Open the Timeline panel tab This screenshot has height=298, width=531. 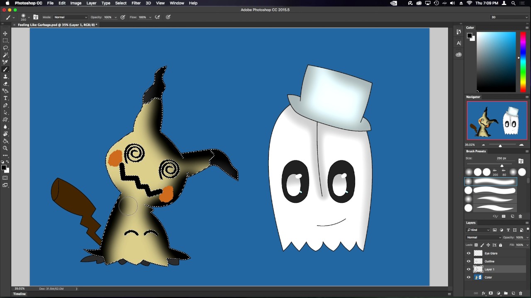pyautogui.click(x=19, y=294)
